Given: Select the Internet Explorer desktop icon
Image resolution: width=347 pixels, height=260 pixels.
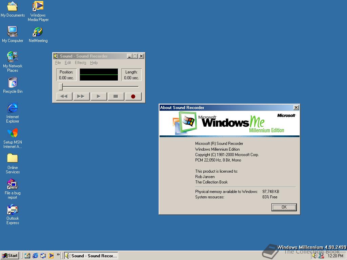Looking at the screenshot, I should [x=13, y=113].
